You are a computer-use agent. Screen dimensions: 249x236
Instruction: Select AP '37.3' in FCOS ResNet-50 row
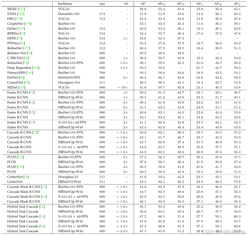click(x=143, y=157)
